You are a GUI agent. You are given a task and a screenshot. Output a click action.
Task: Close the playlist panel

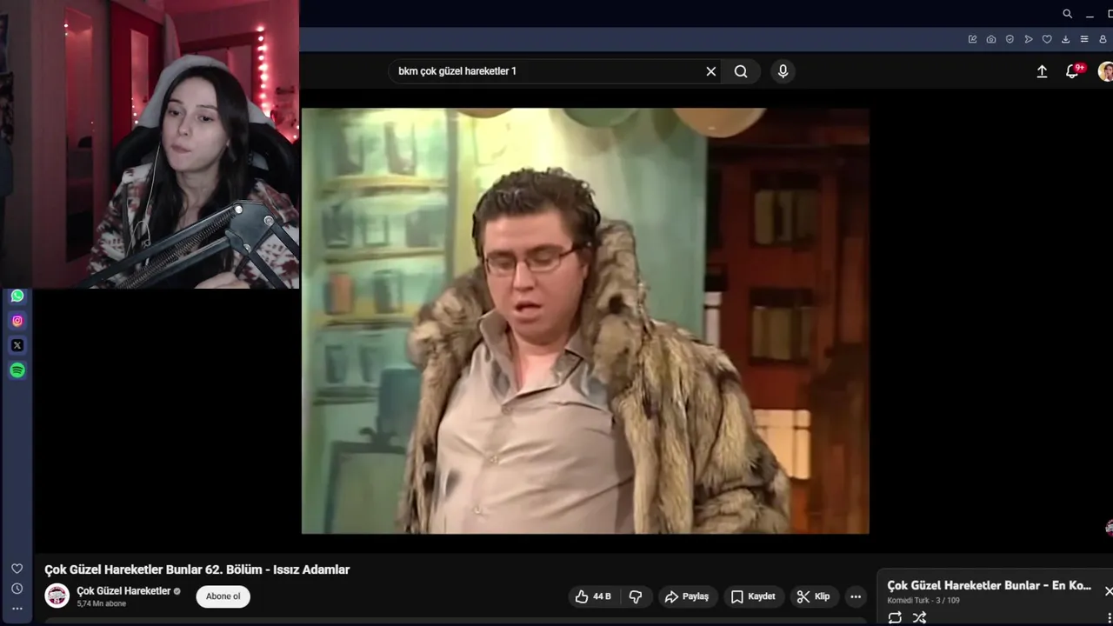click(1108, 591)
